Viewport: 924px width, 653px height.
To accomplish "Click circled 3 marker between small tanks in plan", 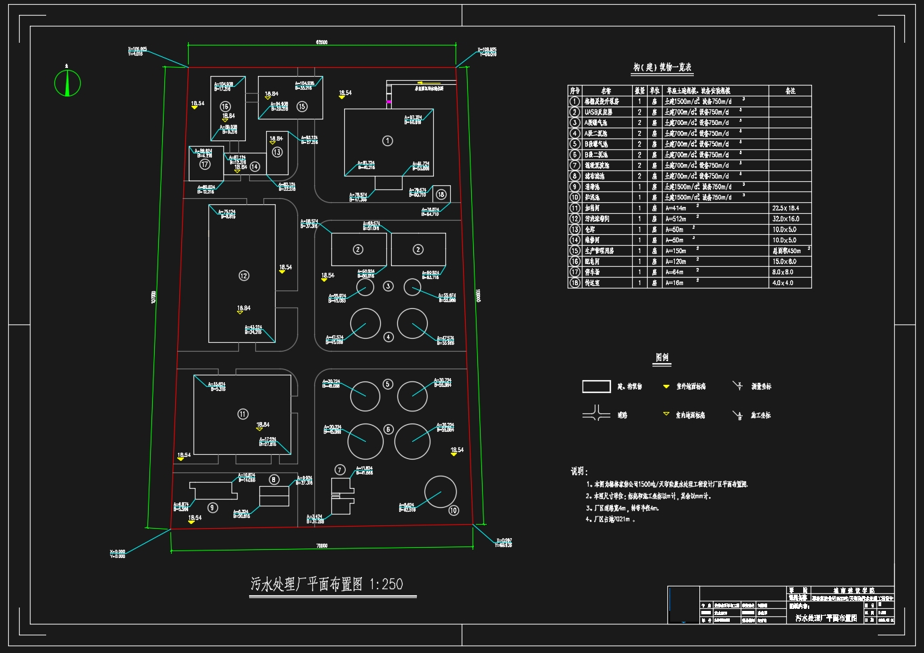I will (x=388, y=286).
